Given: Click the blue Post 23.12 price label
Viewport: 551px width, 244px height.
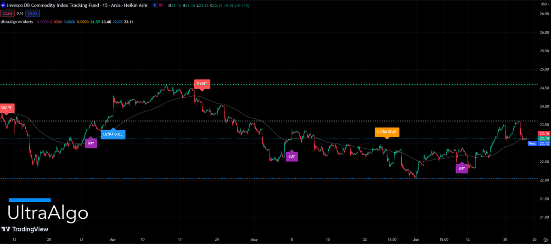Looking at the screenshot, I should pos(539,144).
